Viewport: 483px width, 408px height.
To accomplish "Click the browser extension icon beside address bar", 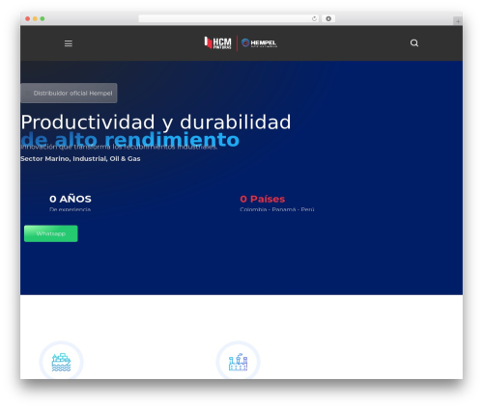I will (328, 19).
